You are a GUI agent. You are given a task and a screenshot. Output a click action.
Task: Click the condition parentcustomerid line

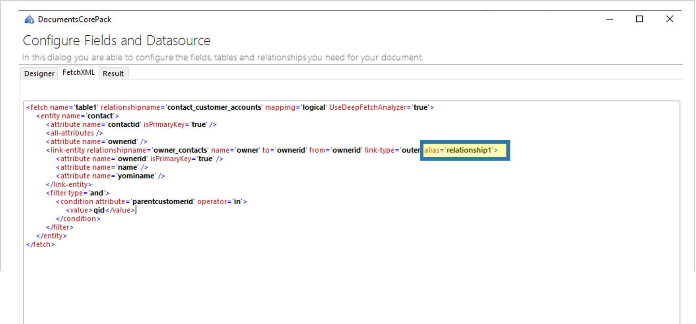click(x=152, y=201)
